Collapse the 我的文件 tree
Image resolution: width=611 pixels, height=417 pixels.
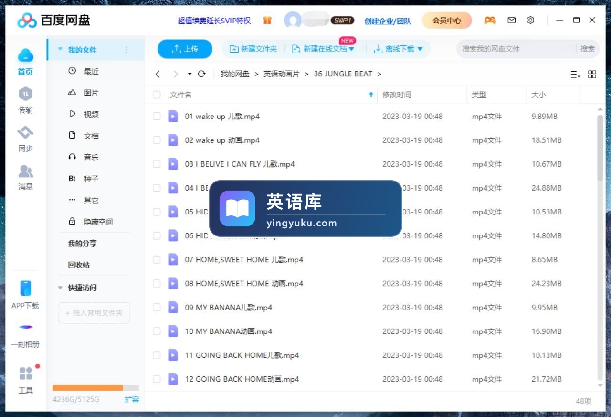(60, 49)
